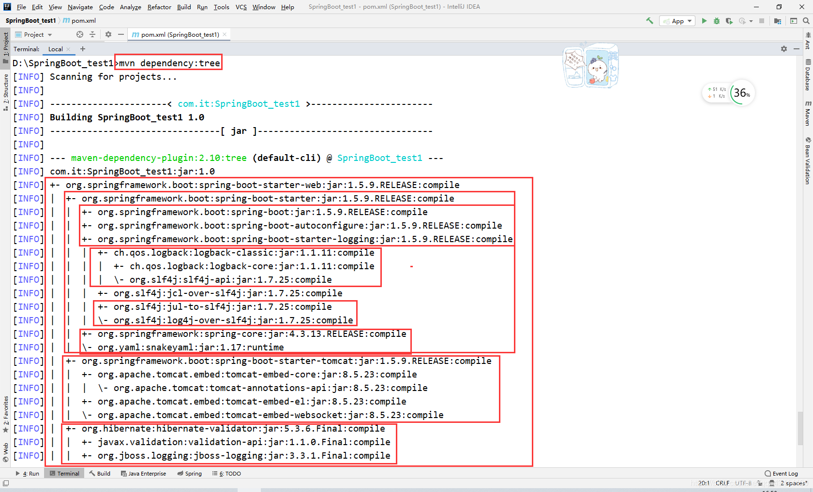Click the Collapse All icon in Project toolbar
The height and width of the screenshot is (492, 813).
click(x=92, y=34)
